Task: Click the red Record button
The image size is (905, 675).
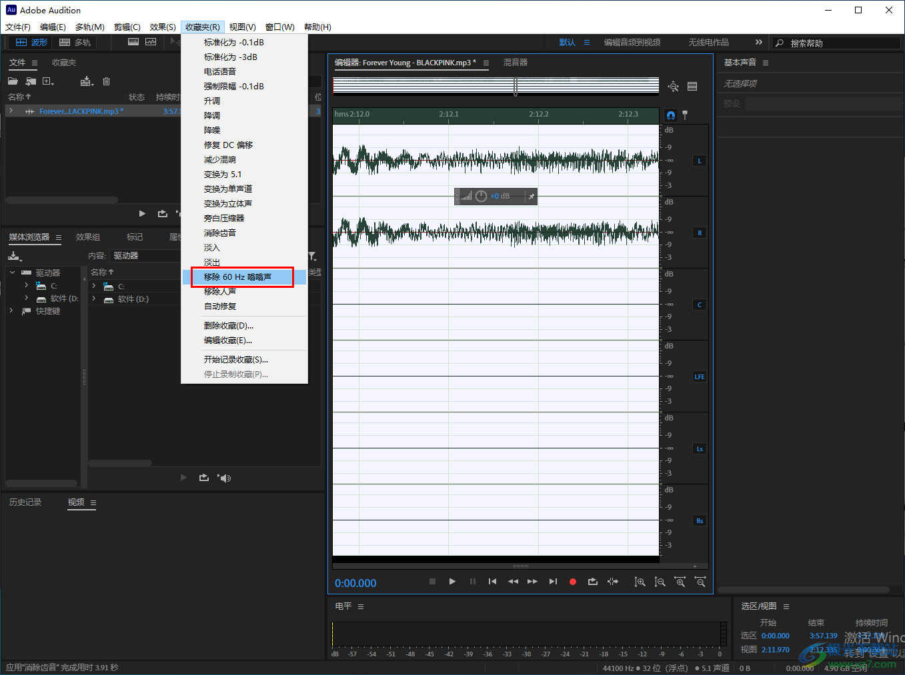Action: tap(572, 582)
